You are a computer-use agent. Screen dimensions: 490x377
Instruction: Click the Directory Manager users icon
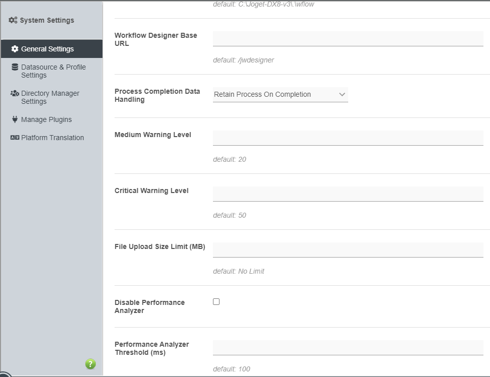[15, 93]
